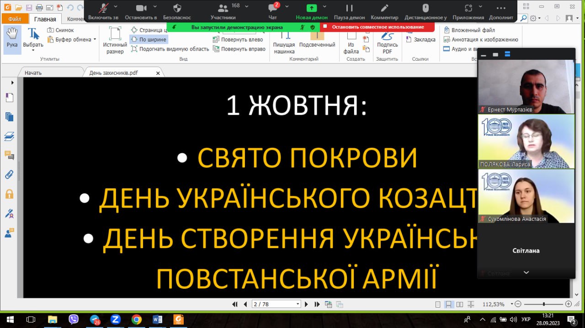Rotate the page left (Повернуть влево)

[238, 40]
